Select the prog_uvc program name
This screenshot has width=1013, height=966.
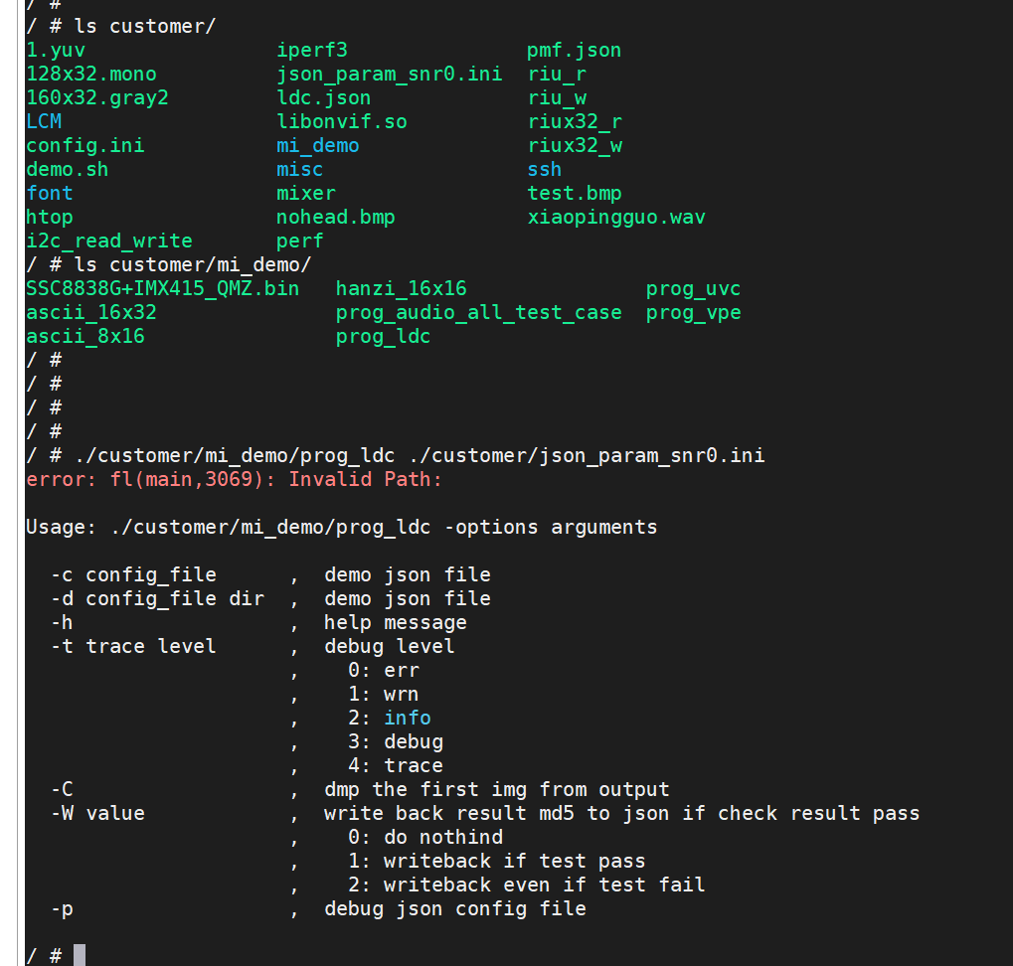coord(693,289)
